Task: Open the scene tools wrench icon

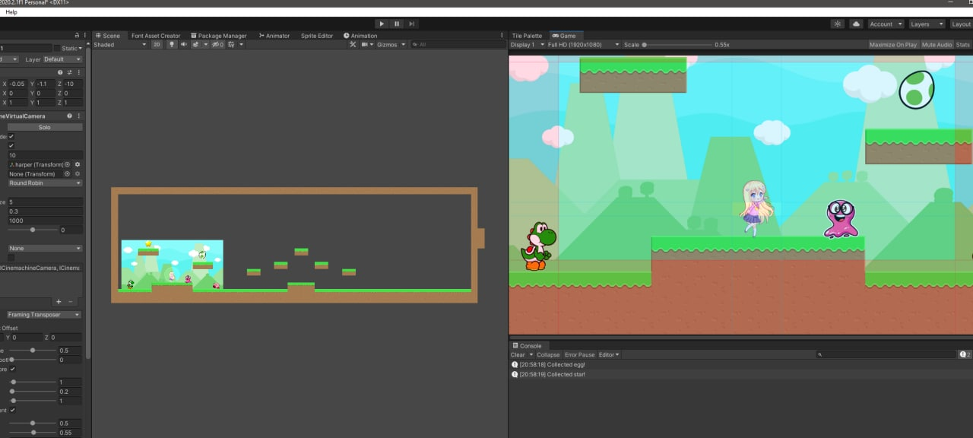Action: click(353, 45)
